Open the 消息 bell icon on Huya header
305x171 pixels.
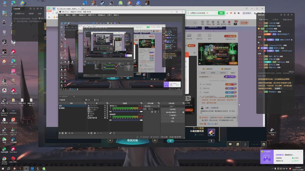click(x=218, y=23)
